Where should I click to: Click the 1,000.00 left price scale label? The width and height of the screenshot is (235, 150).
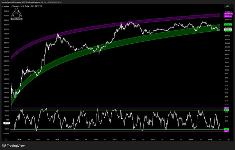6,7
